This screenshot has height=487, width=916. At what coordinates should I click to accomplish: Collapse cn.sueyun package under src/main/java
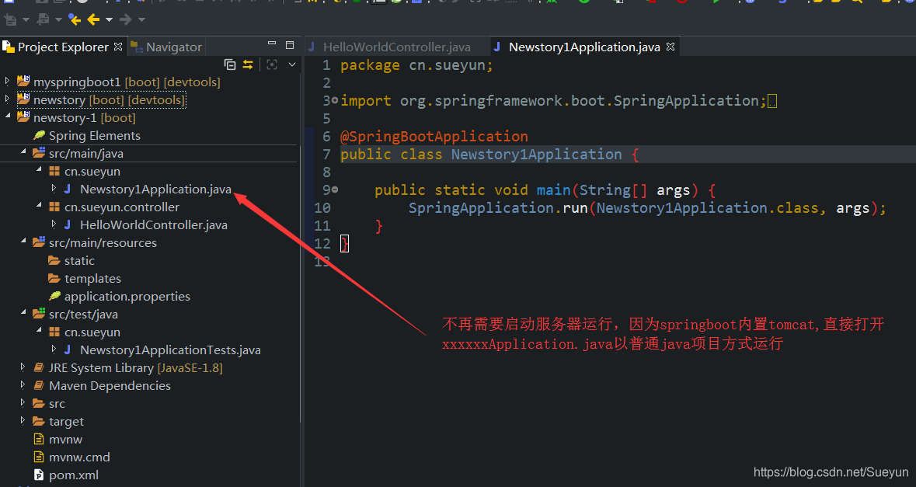39,170
